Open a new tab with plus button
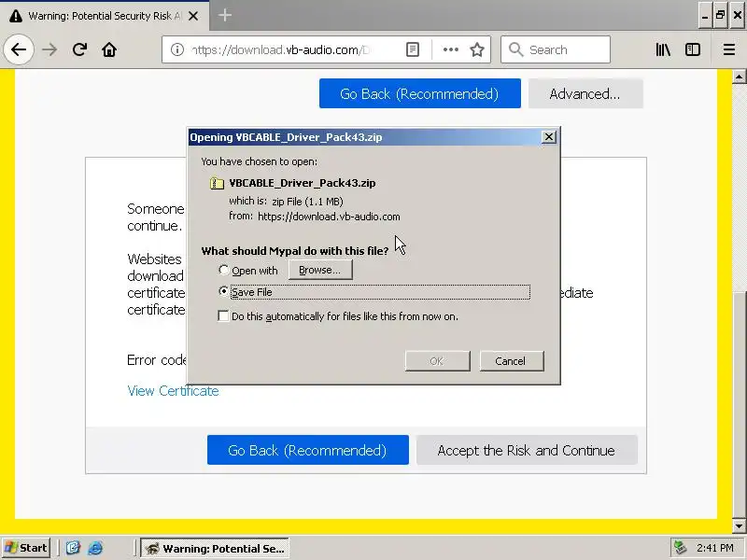The height and width of the screenshot is (560, 747). tap(225, 15)
